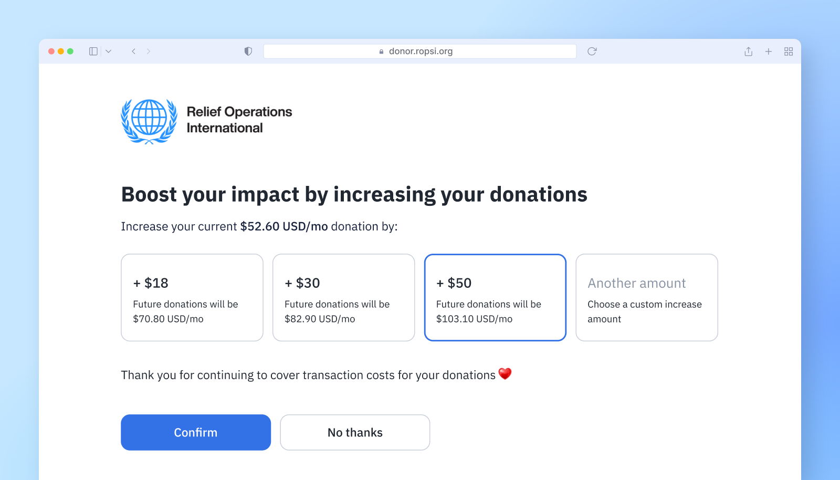Go back with the browser back arrow

134,51
